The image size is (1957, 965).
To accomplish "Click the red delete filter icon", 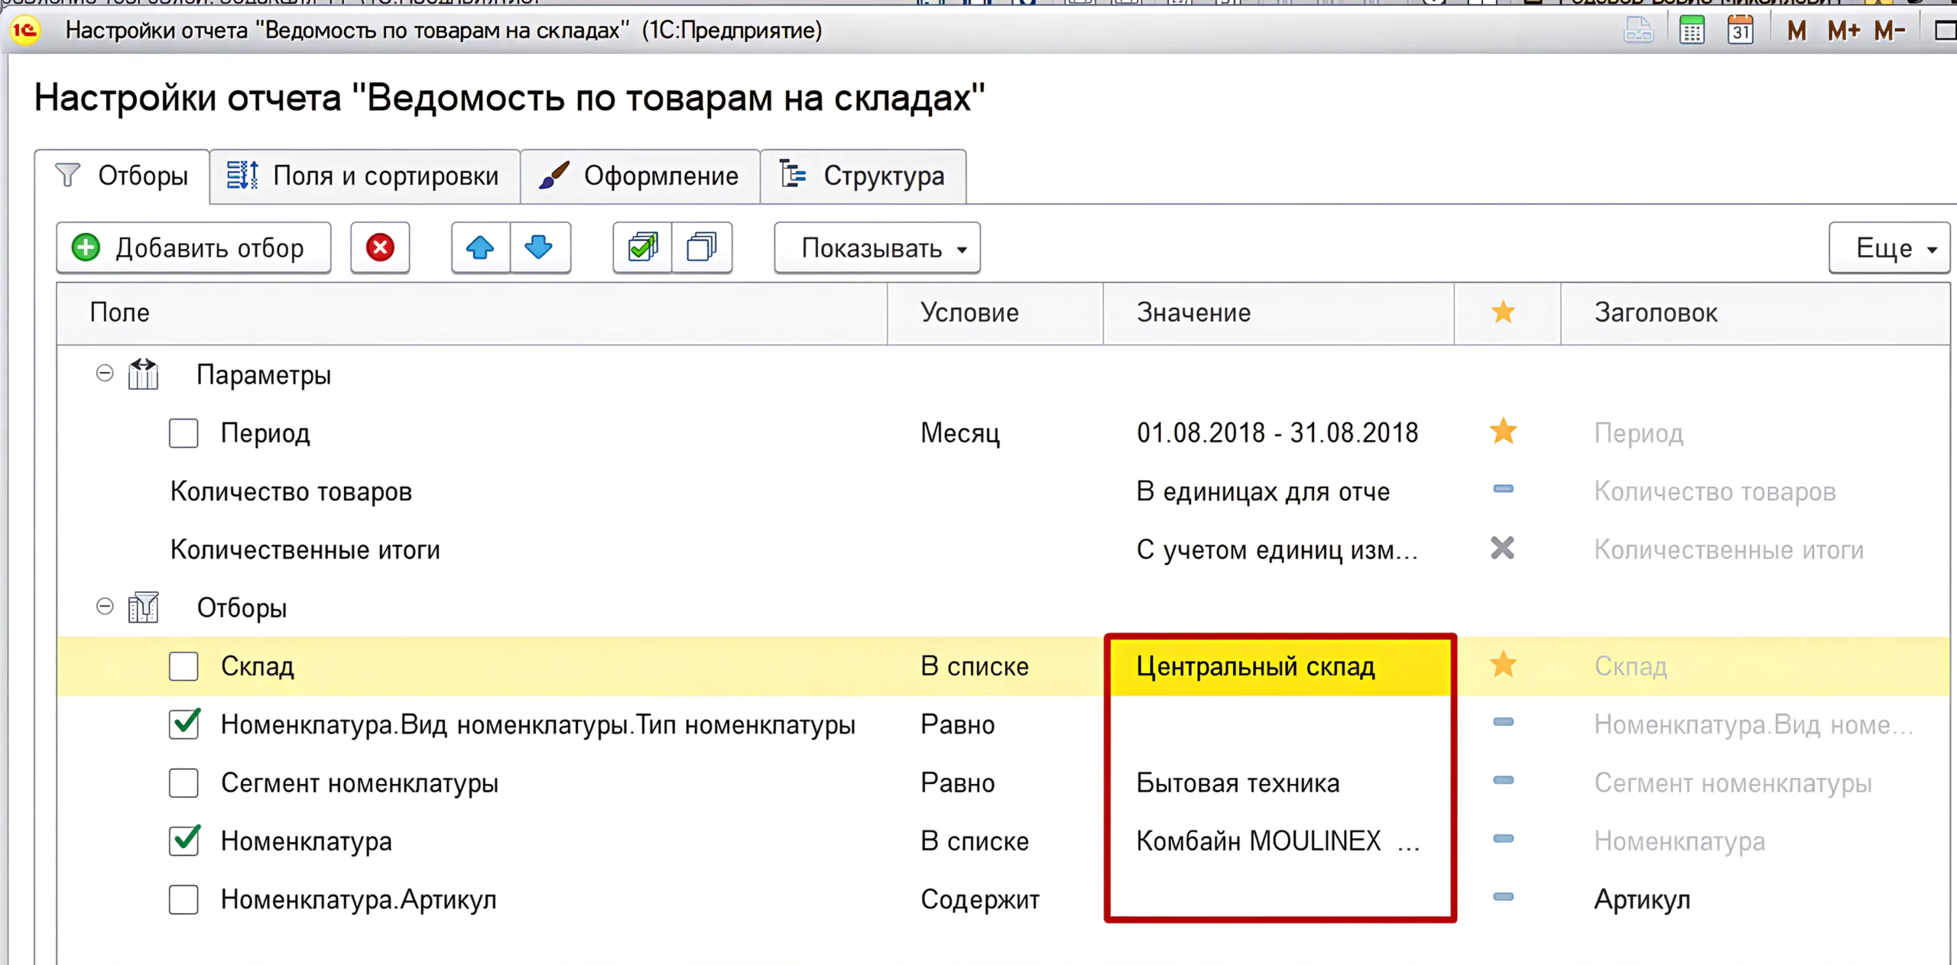I will 380,248.
